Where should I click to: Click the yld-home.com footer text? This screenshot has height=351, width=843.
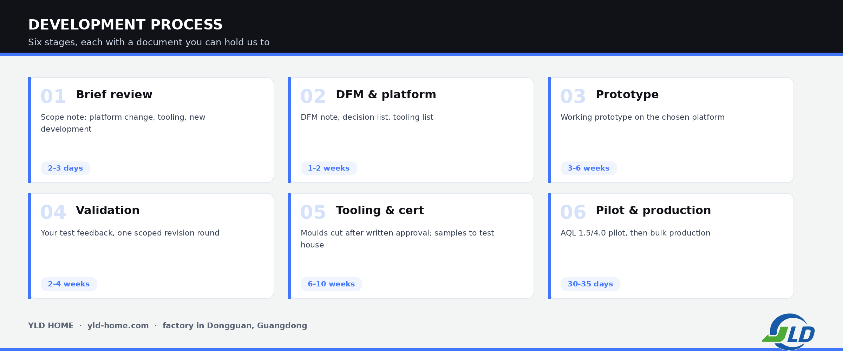118,326
